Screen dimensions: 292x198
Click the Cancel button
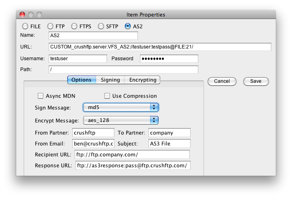click(x=222, y=81)
